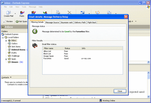151x103 pixels.
Task: Switch to the Fight Back tab
Action: [92, 22]
